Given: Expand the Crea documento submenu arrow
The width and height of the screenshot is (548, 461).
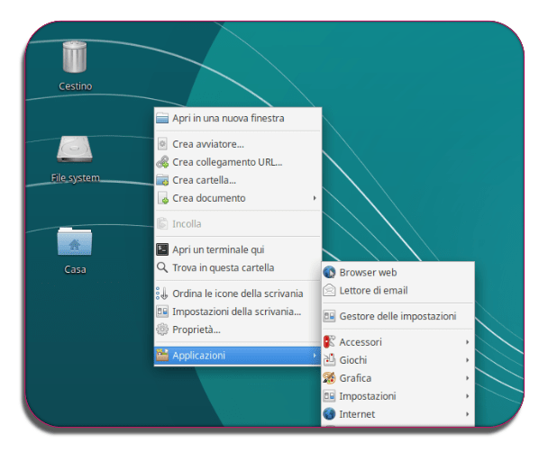Looking at the screenshot, I should click(314, 198).
